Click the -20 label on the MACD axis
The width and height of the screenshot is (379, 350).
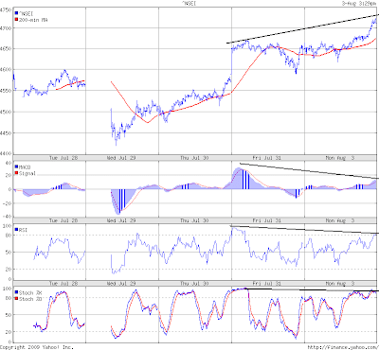(x=8, y=203)
